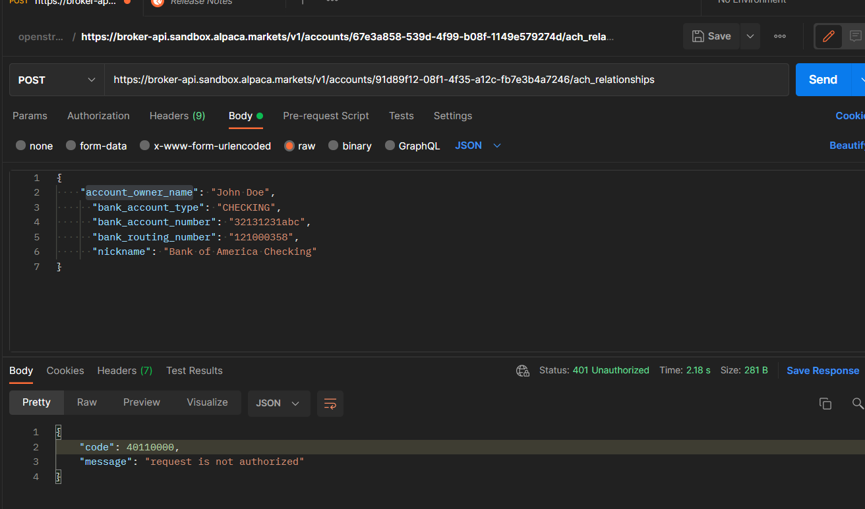The image size is (865, 509).
Task: Click the openstr... collection breadcrumb
Action: tap(42, 37)
